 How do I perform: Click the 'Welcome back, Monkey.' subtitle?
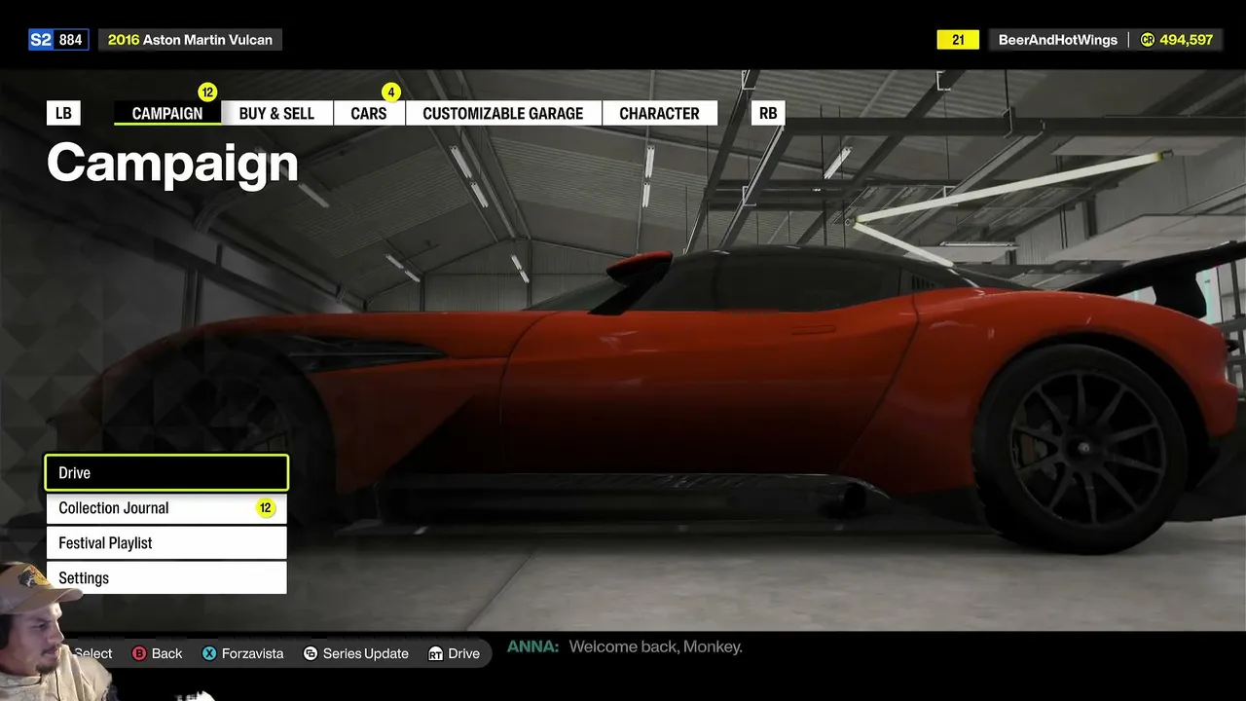coord(655,646)
